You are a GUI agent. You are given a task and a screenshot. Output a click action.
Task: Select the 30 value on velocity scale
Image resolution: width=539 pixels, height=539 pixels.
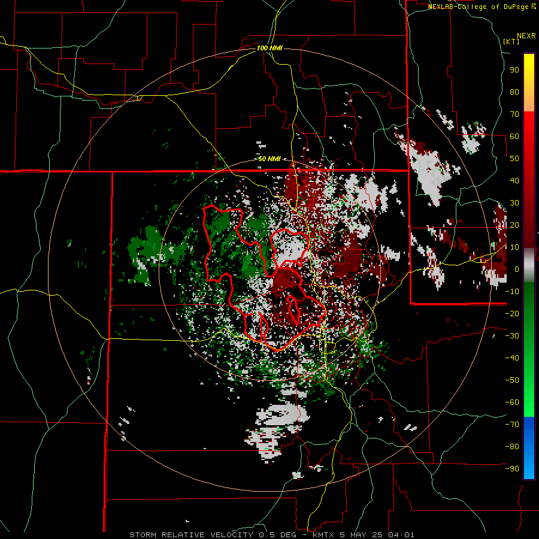514,203
